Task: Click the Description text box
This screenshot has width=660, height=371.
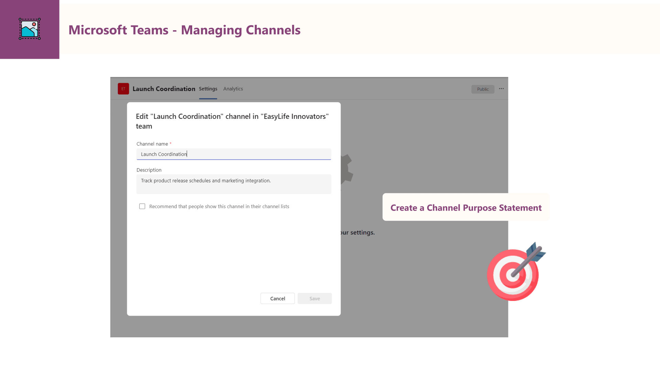Action: coord(234,184)
